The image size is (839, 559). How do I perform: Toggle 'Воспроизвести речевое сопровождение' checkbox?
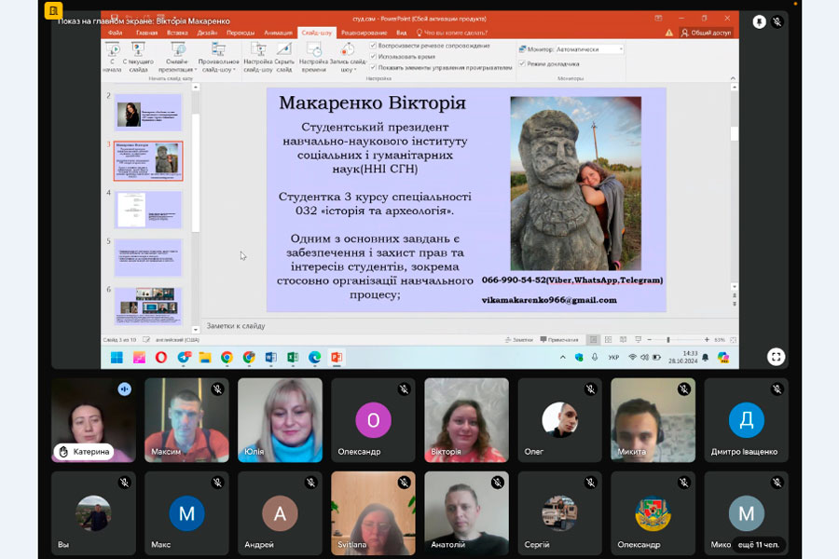[374, 45]
